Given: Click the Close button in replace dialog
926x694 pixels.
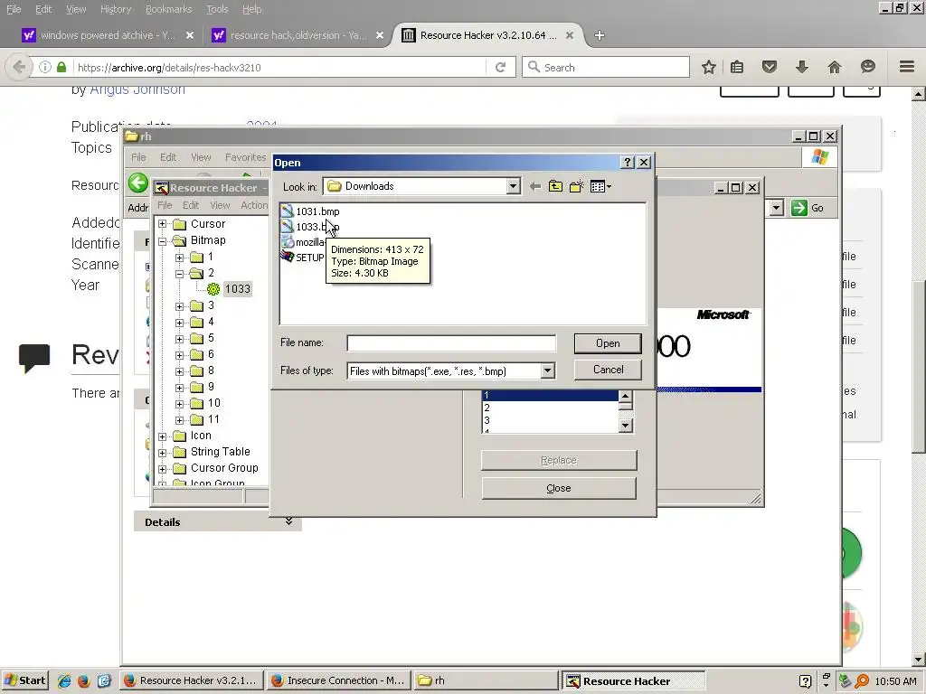Looking at the screenshot, I should pyautogui.click(x=559, y=488).
